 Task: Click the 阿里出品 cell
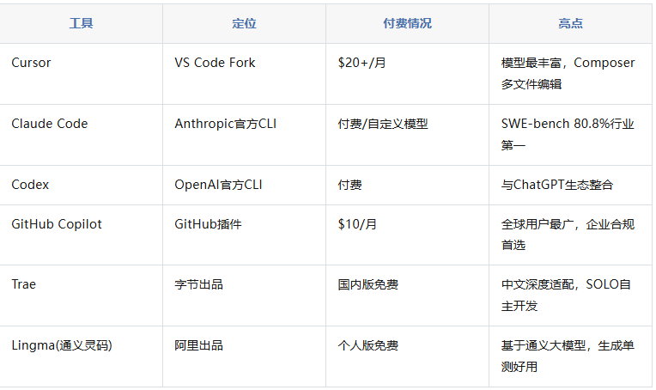[245, 356]
